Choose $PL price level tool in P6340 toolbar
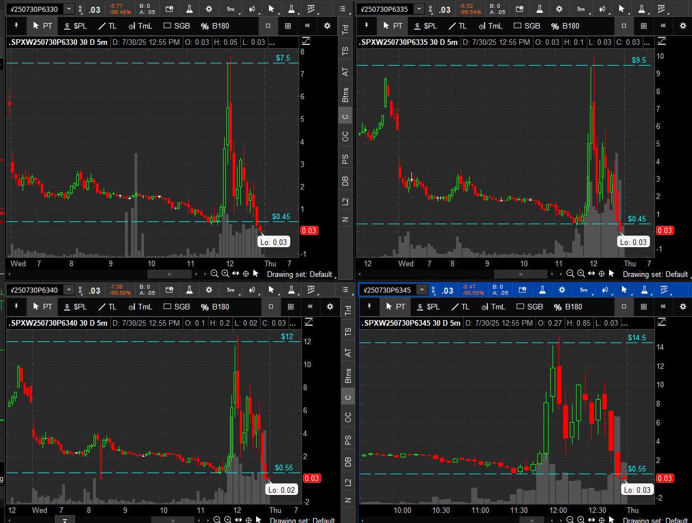This screenshot has width=692, height=523. 76,307
